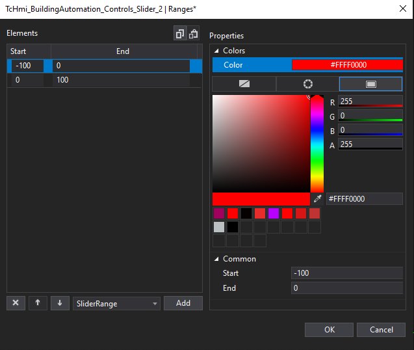Screen dimensions: 414x350
Task: Move selected range up
Action: [38, 303]
